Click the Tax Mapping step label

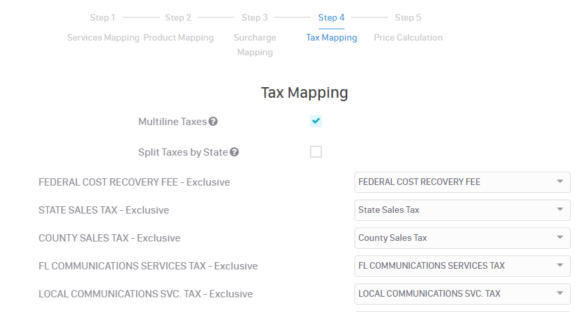click(331, 38)
